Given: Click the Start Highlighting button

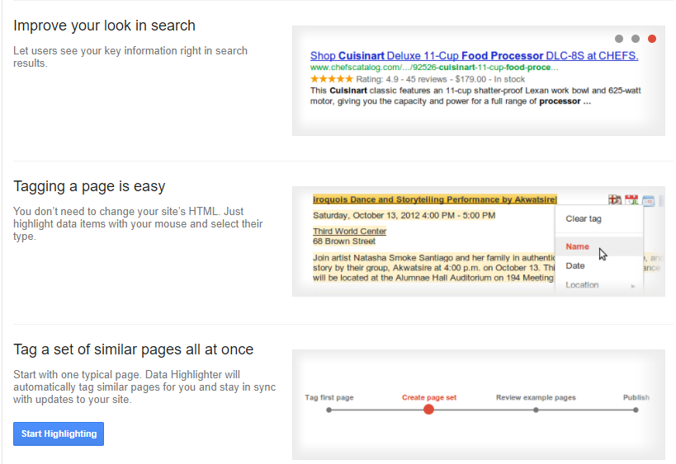Looking at the screenshot, I should 59,434.
